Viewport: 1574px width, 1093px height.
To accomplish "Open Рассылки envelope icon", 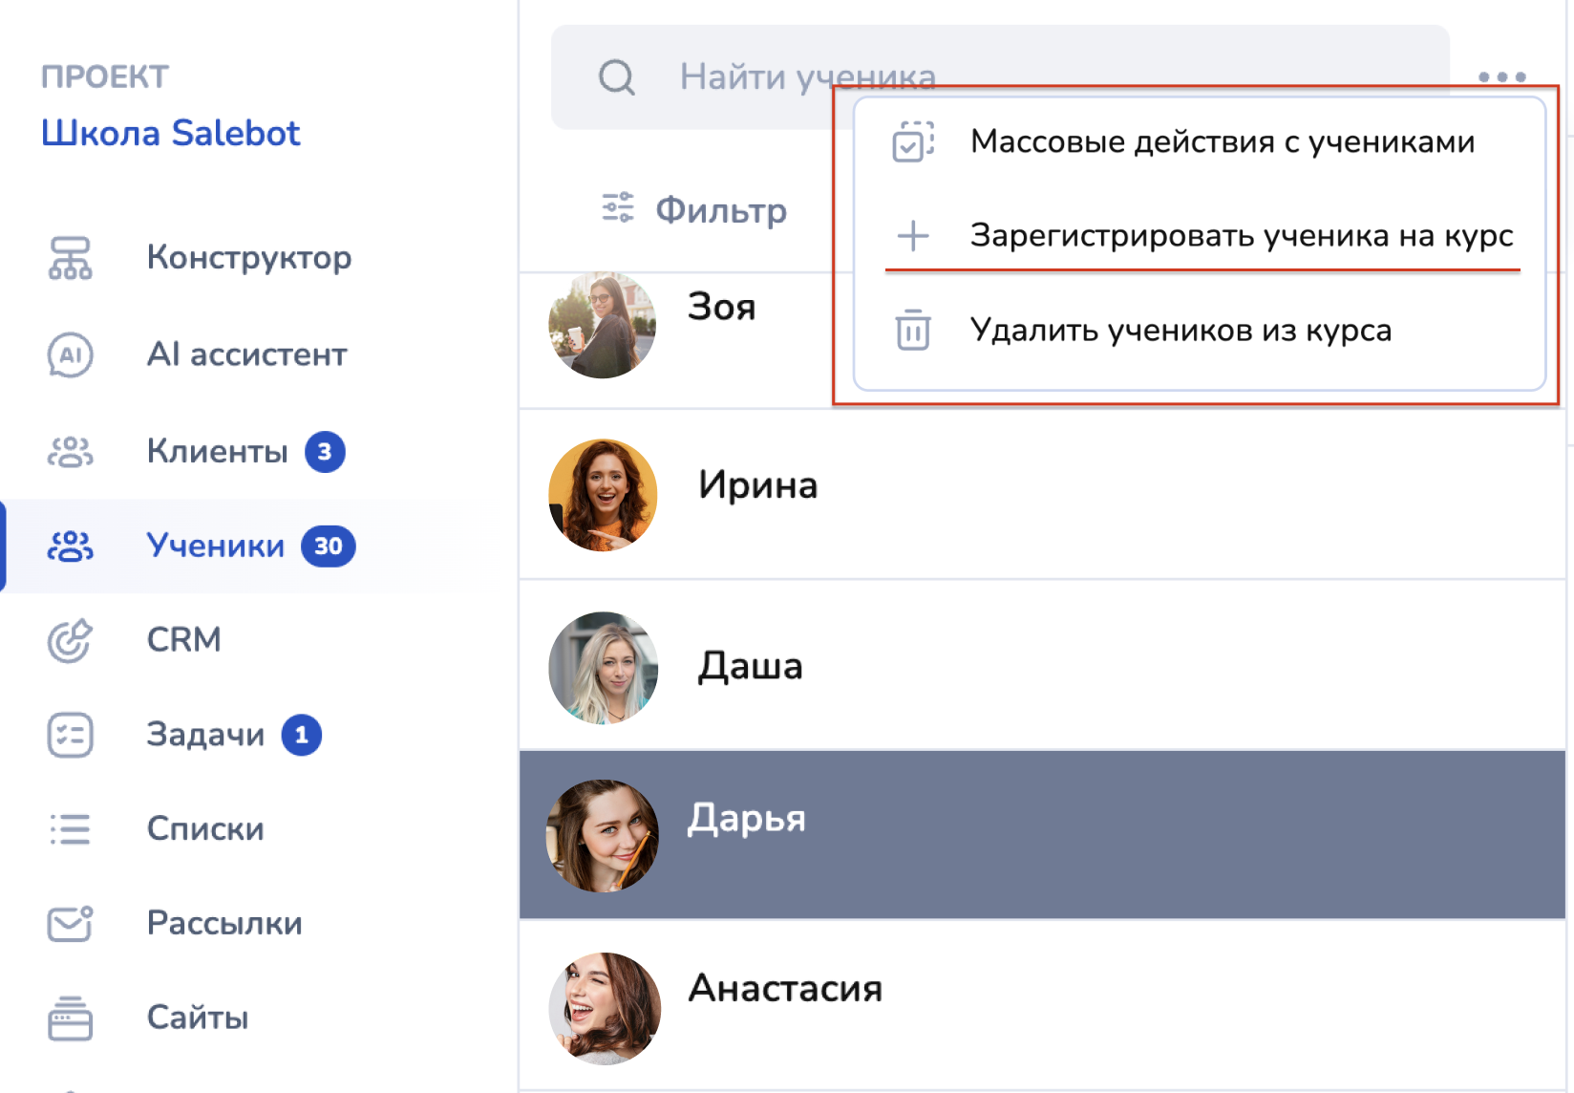I will (x=70, y=923).
